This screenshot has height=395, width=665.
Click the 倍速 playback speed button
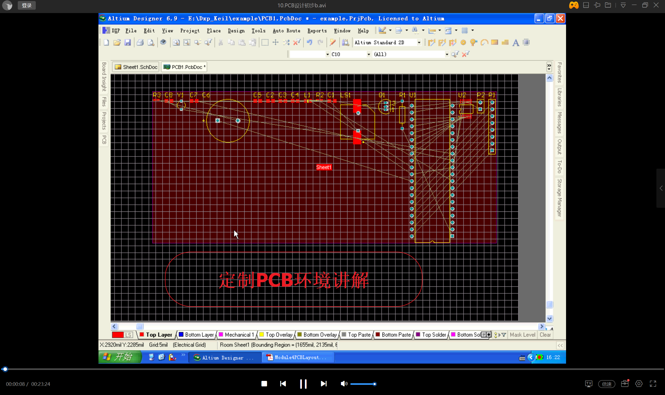pos(607,384)
